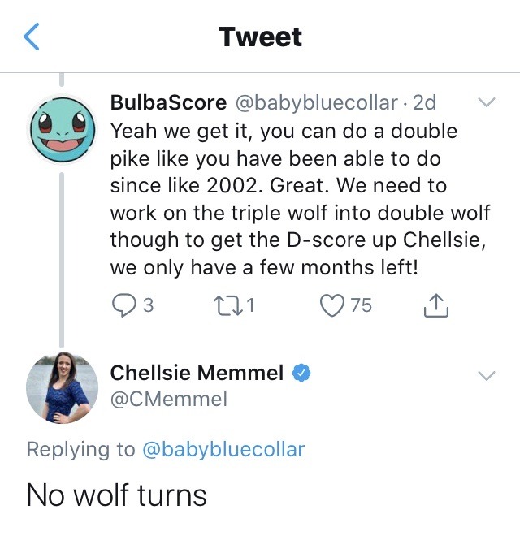Open @babybluecollar in the Replying to line
This screenshot has height=553, width=520.
223,449
